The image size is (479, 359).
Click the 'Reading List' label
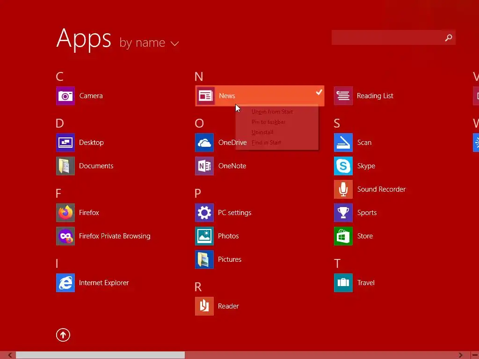click(375, 96)
